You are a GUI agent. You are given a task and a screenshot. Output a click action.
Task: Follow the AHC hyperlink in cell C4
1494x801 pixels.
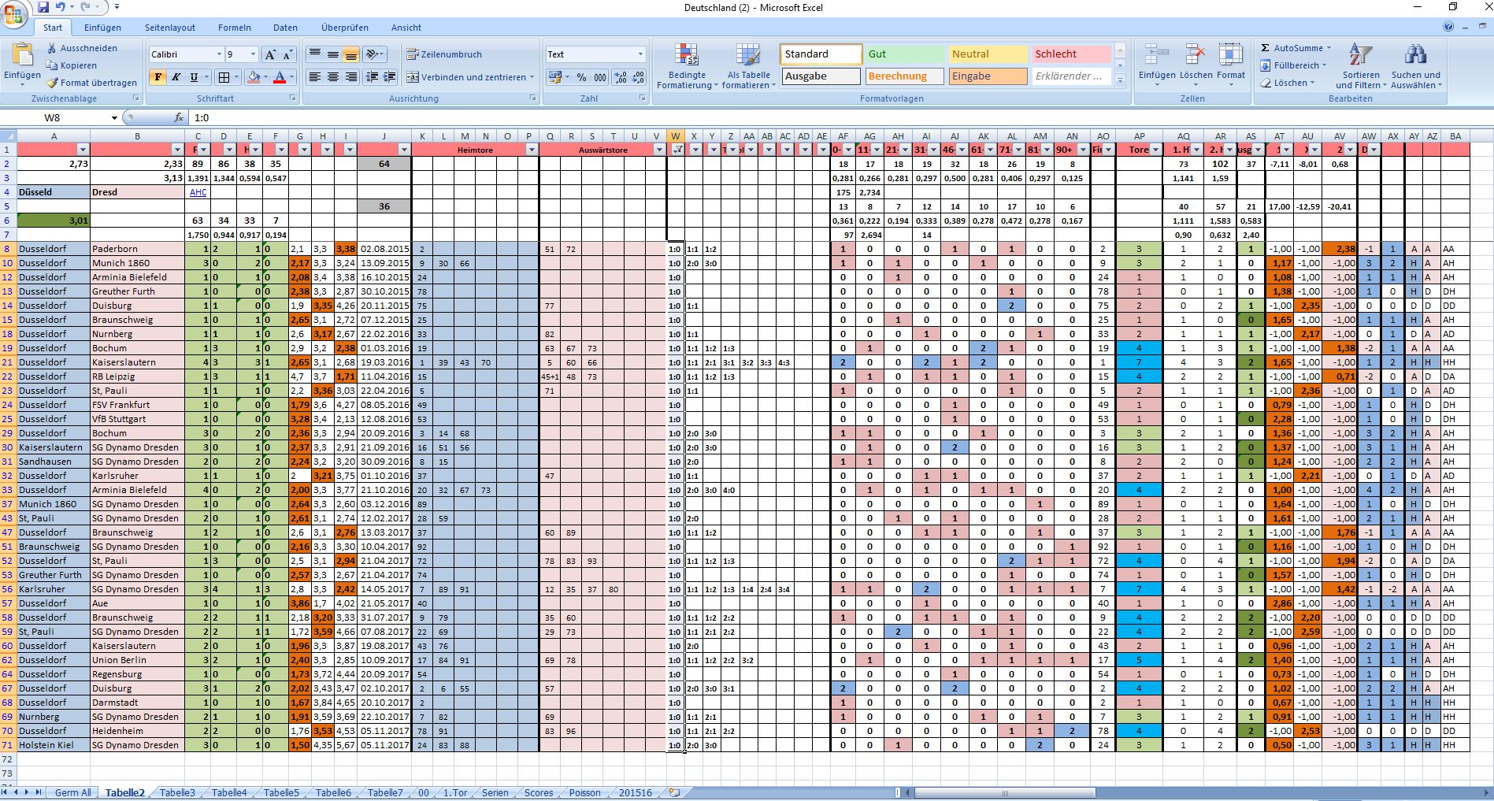(198, 192)
